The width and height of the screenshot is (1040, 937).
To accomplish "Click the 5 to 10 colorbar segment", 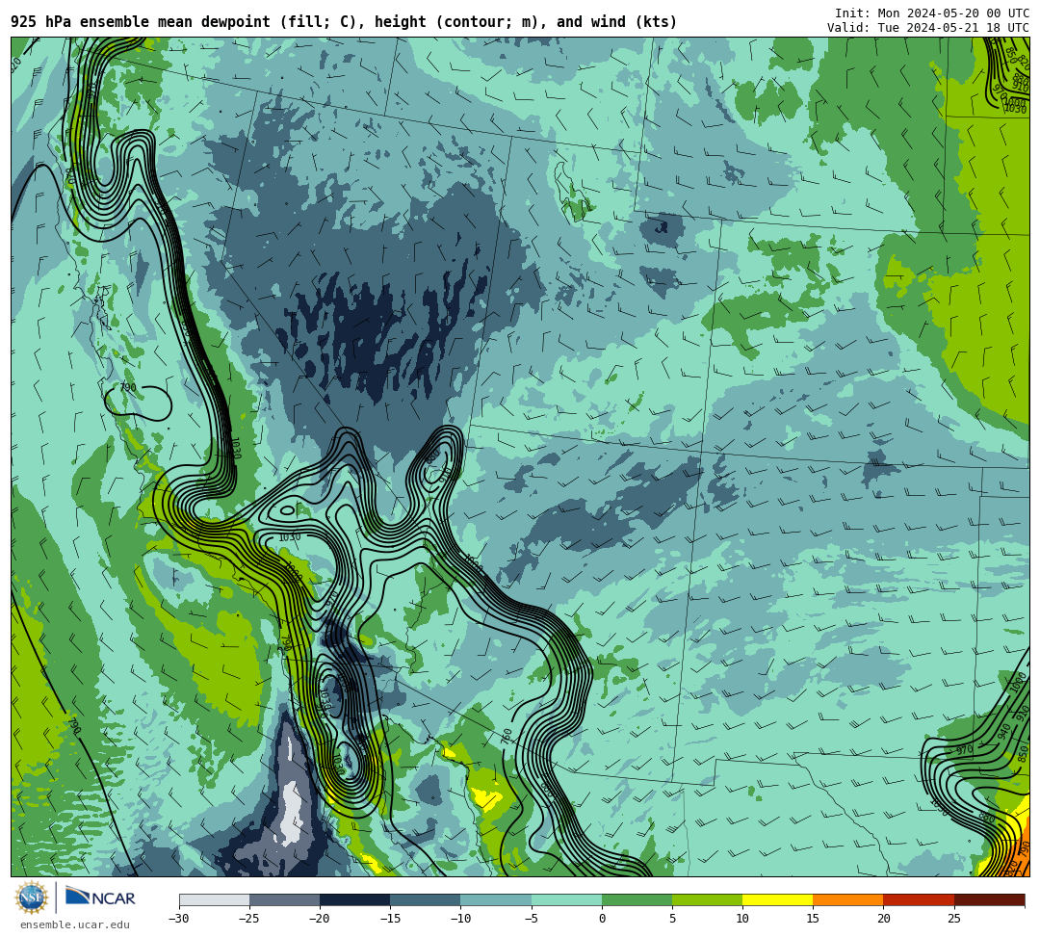I will 707,899.
